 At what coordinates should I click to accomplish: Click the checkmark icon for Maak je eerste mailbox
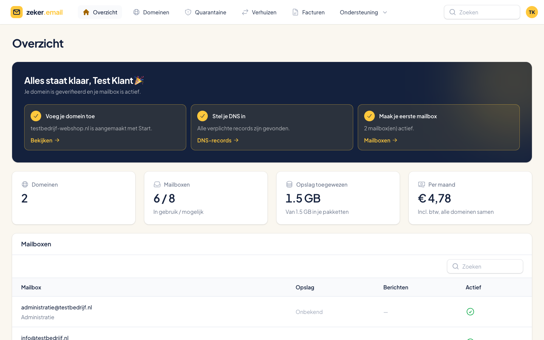[369, 116]
